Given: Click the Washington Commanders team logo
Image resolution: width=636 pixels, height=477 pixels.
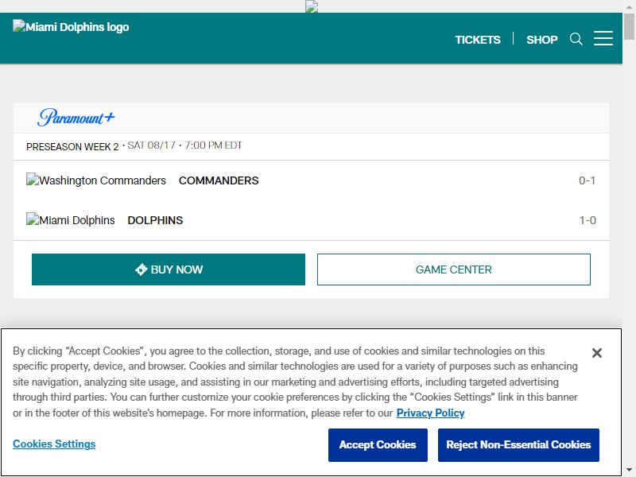Looking at the screenshot, I should (x=96, y=180).
